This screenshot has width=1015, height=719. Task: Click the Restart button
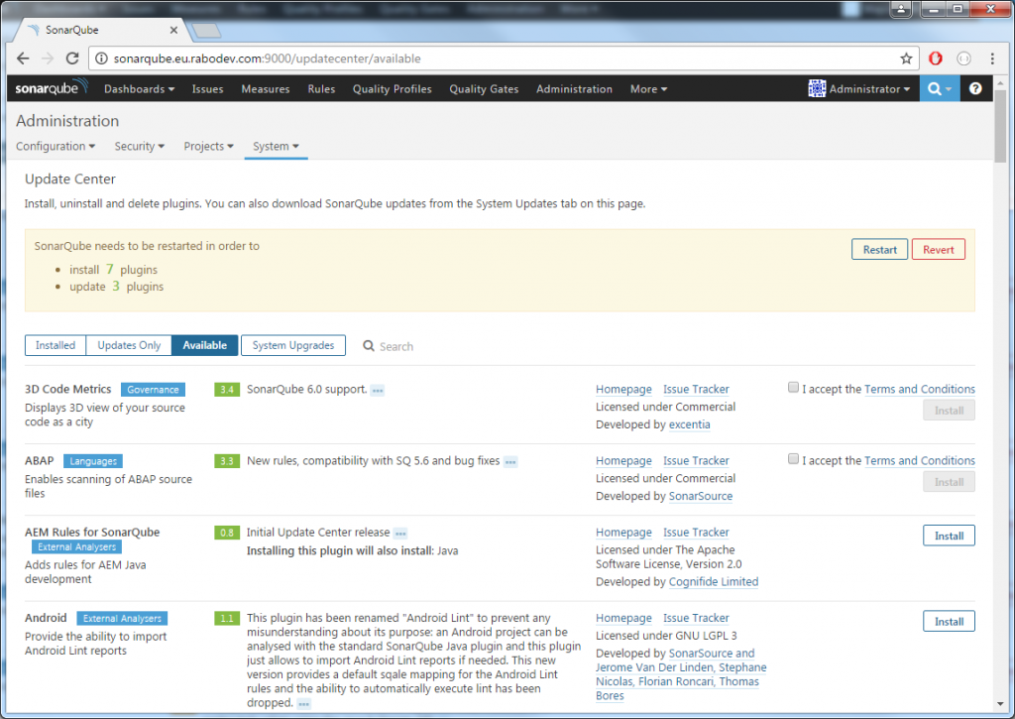click(x=880, y=249)
